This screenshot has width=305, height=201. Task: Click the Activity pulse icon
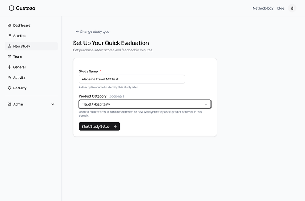click(10, 77)
